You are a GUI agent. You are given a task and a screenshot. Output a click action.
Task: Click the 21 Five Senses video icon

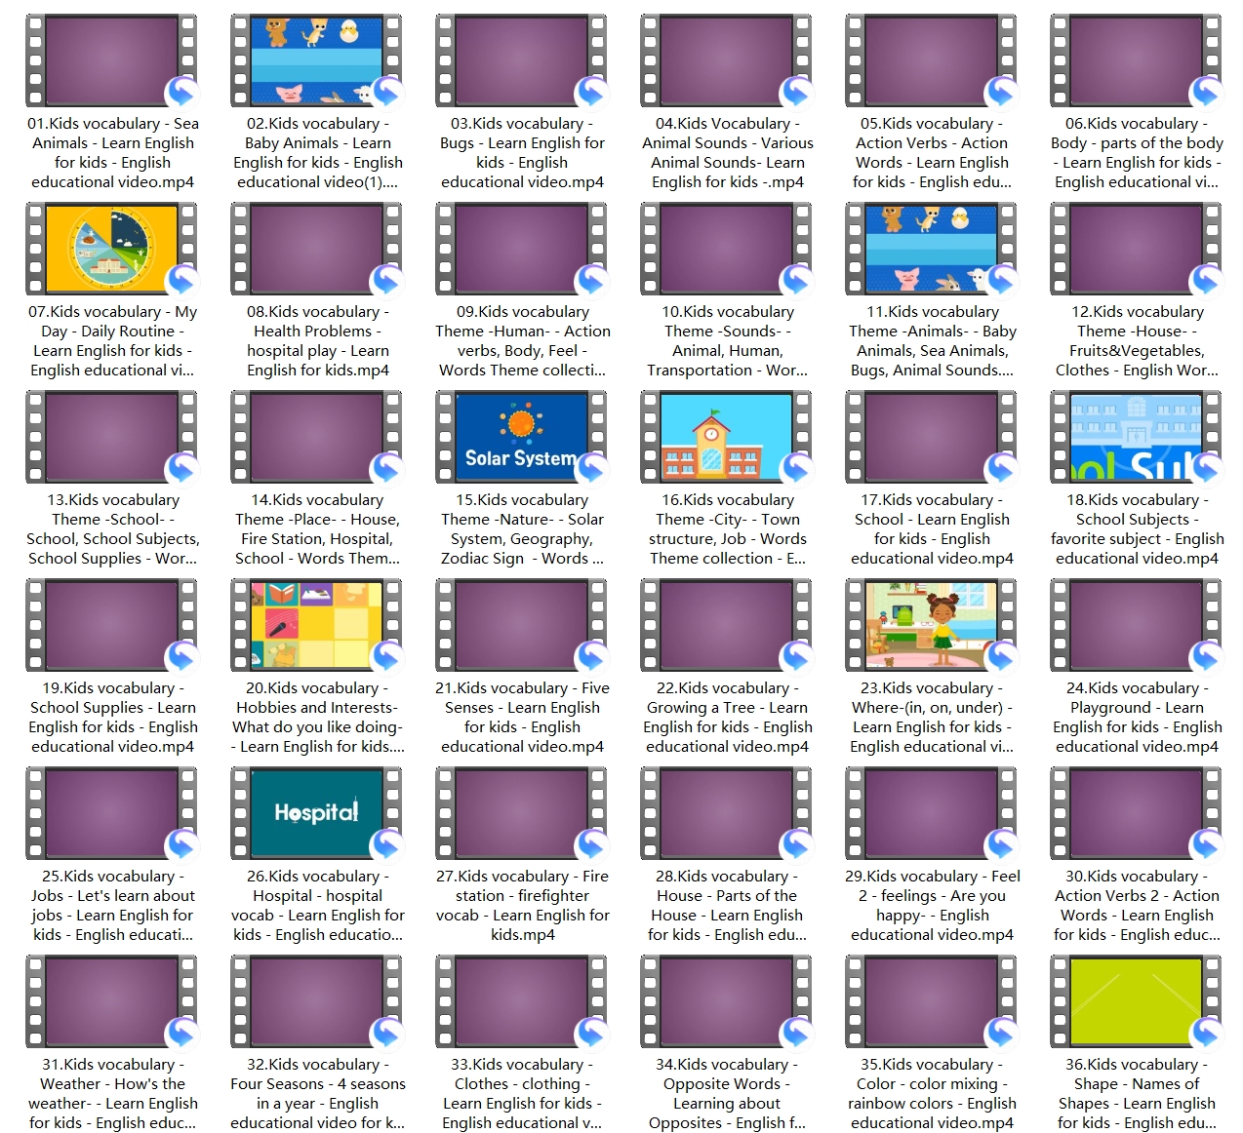pos(521,625)
